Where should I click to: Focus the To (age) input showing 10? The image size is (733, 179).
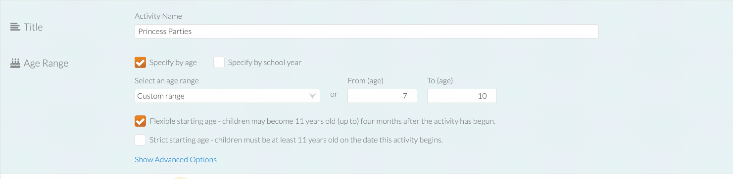click(x=462, y=96)
